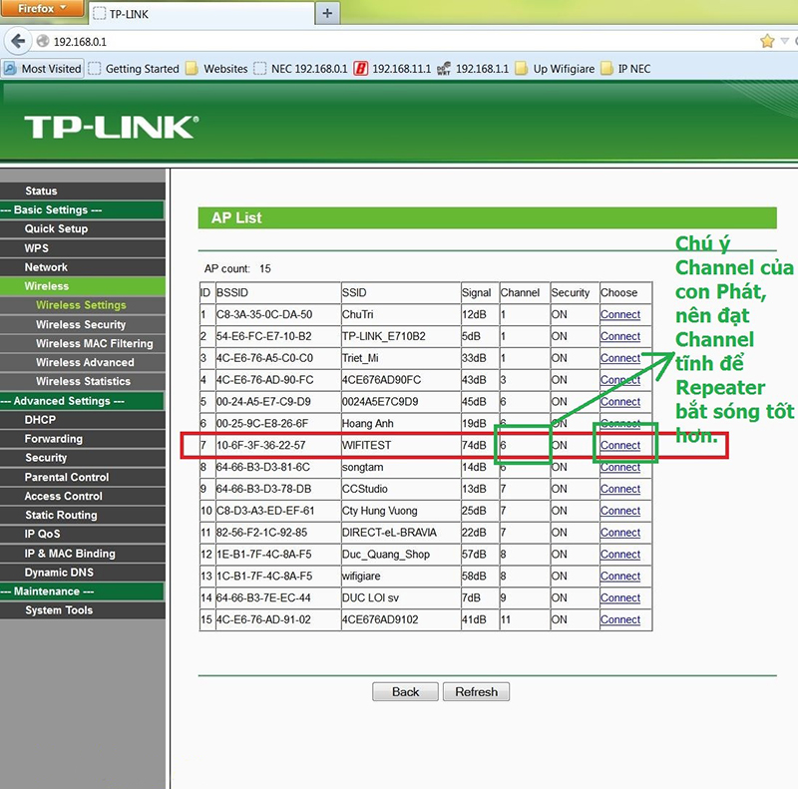This screenshot has height=789, width=798.
Task: Click the bookmark star icon in address bar
Action: pos(767,41)
